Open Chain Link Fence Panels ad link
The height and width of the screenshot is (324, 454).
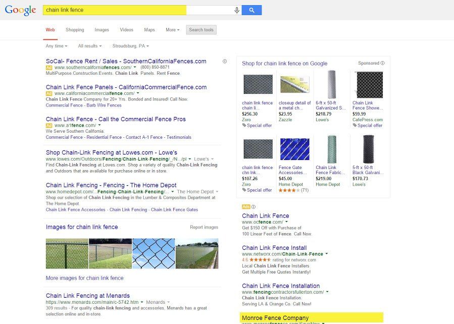click(x=126, y=87)
